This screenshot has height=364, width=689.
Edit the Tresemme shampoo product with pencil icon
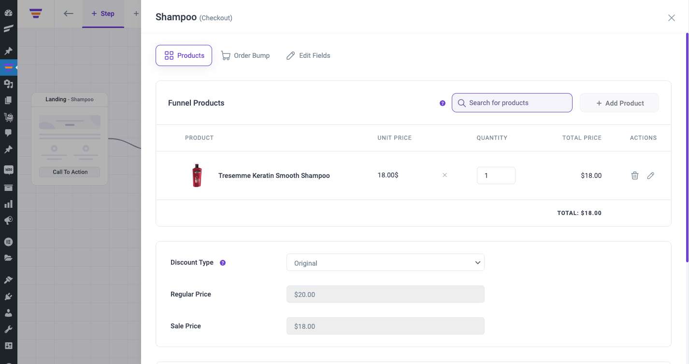[x=651, y=175]
